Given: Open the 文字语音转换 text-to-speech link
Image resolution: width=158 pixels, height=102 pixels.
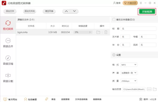Looking at the screenshot, I should pos(81,99).
